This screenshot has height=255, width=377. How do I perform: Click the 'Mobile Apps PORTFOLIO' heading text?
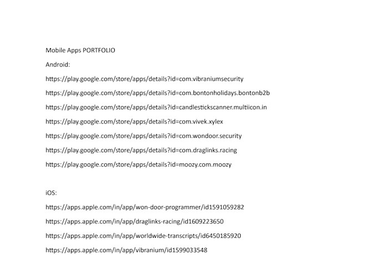point(80,51)
